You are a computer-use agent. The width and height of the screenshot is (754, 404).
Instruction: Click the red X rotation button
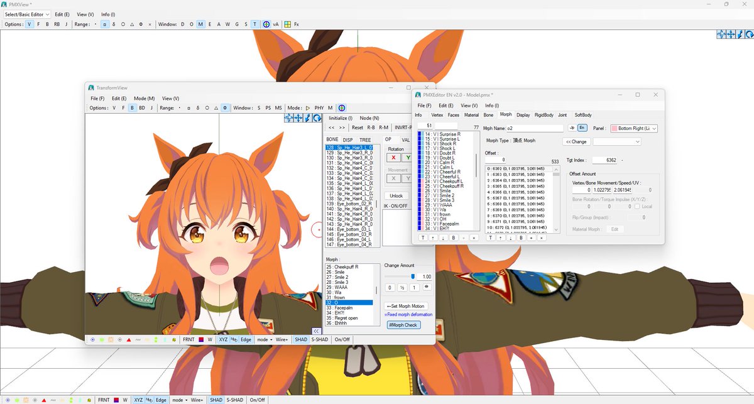tap(393, 158)
